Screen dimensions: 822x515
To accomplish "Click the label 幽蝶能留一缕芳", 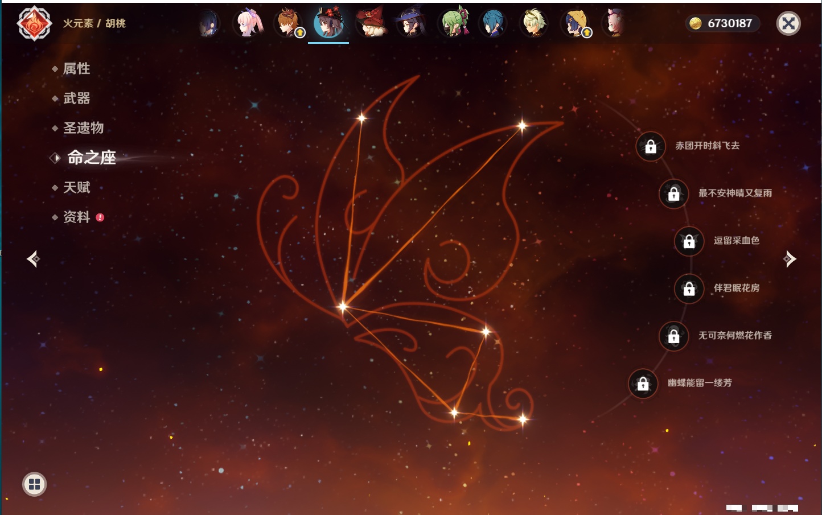I will coord(700,383).
